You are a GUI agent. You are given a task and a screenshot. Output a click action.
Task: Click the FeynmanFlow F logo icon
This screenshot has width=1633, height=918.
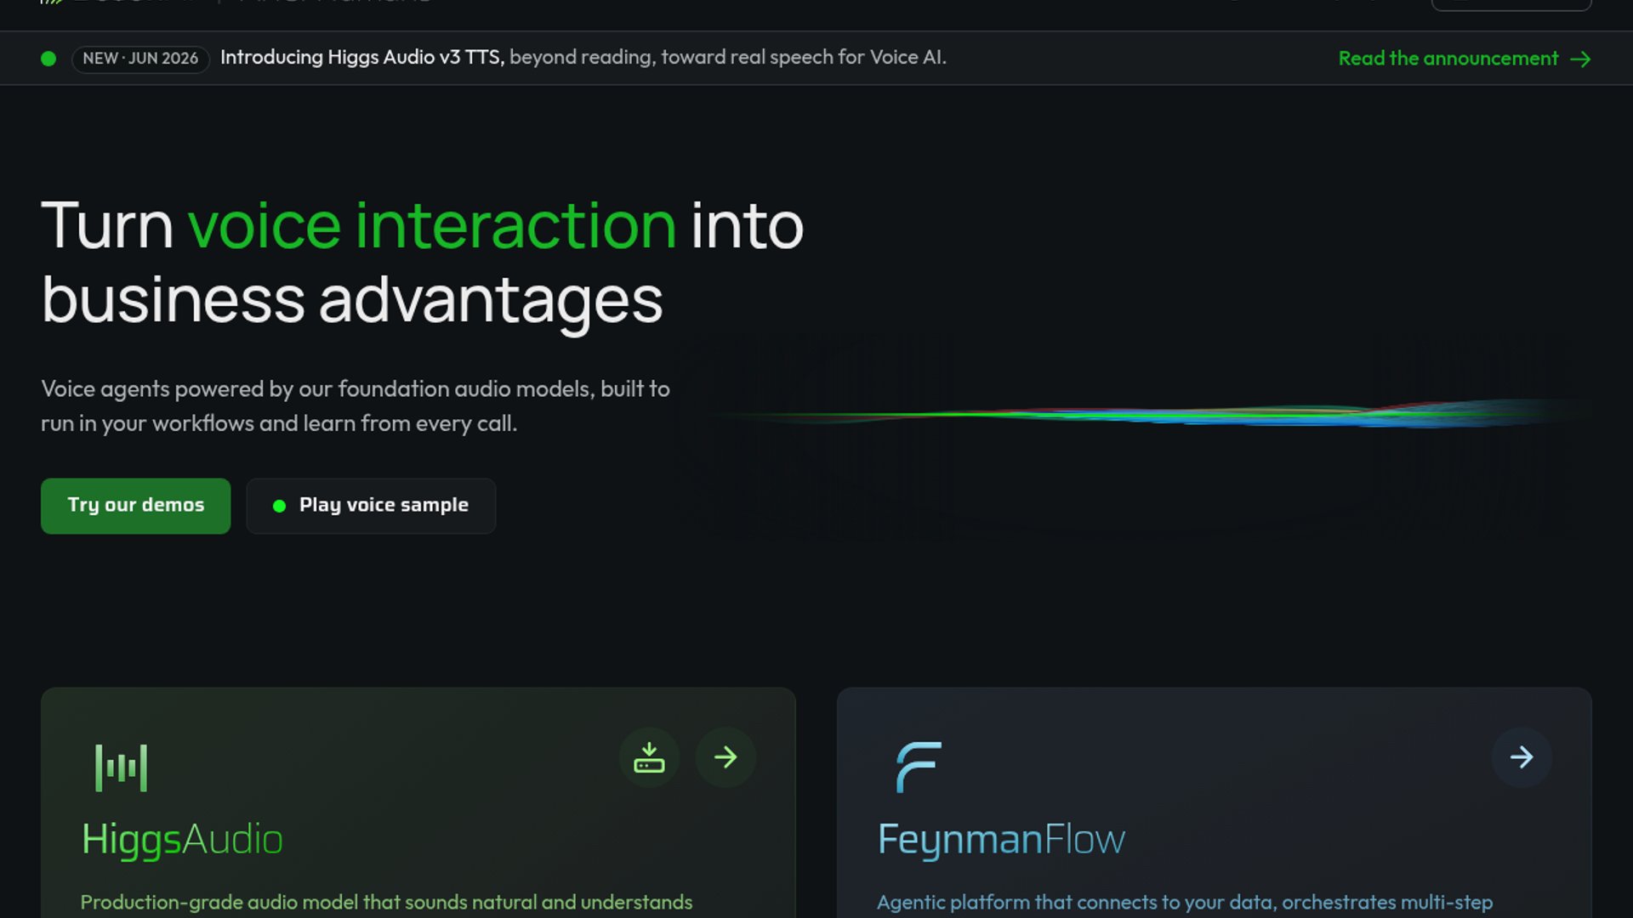pyautogui.click(x=919, y=767)
